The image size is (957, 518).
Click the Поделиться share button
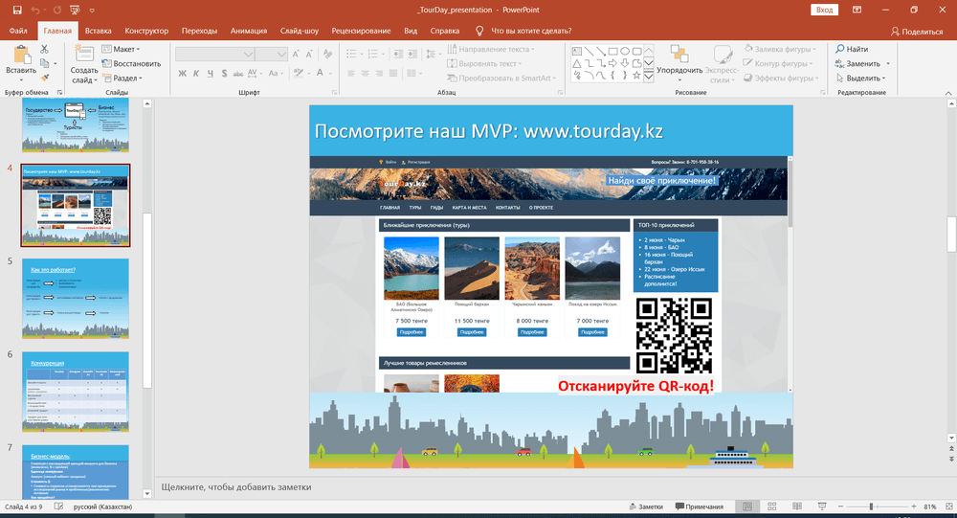tap(917, 32)
